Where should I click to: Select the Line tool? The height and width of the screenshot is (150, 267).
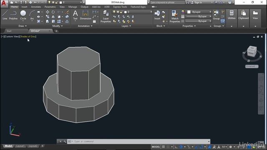5,15
